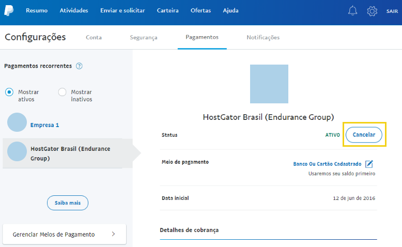The height and width of the screenshot is (247, 402).
Task: Click the Data inicial label
Action: click(x=175, y=198)
